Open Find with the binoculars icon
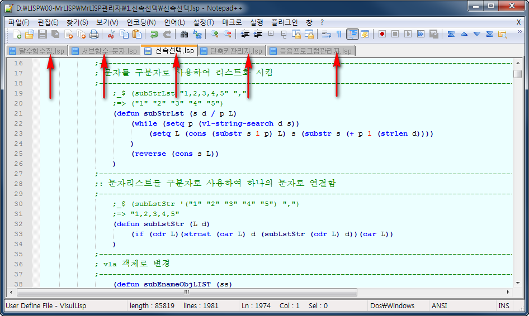 [184, 34]
